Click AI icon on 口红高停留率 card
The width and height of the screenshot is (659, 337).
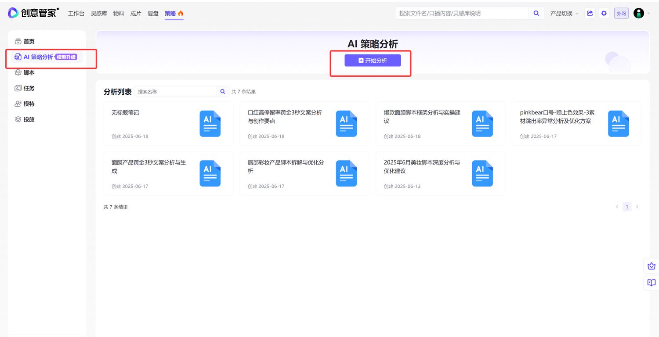[x=347, y=123]
